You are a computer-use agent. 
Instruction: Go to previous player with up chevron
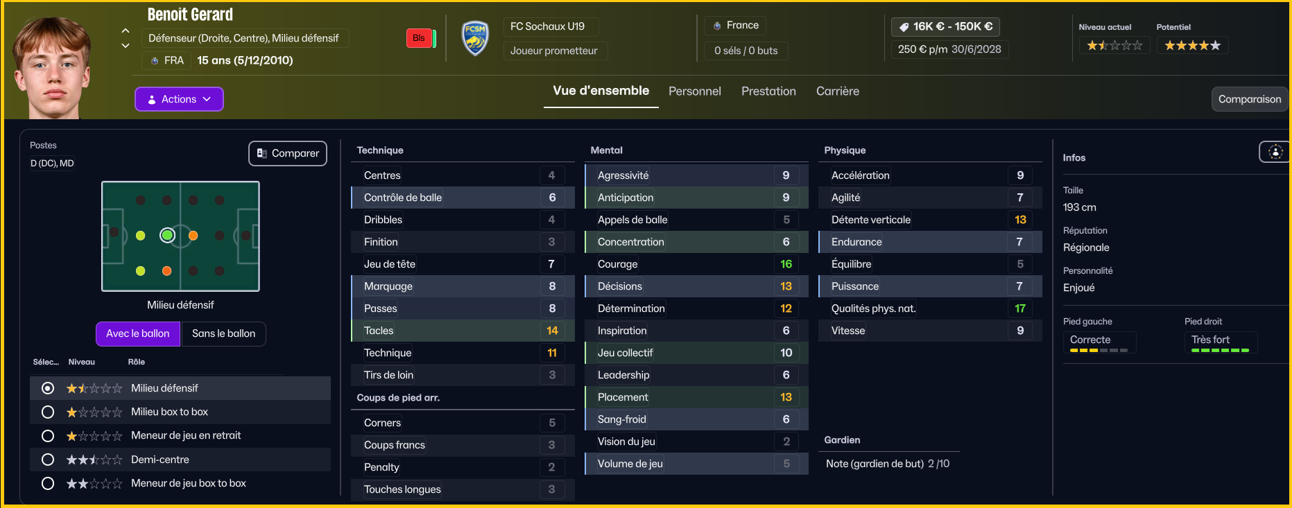coord(126,30)
